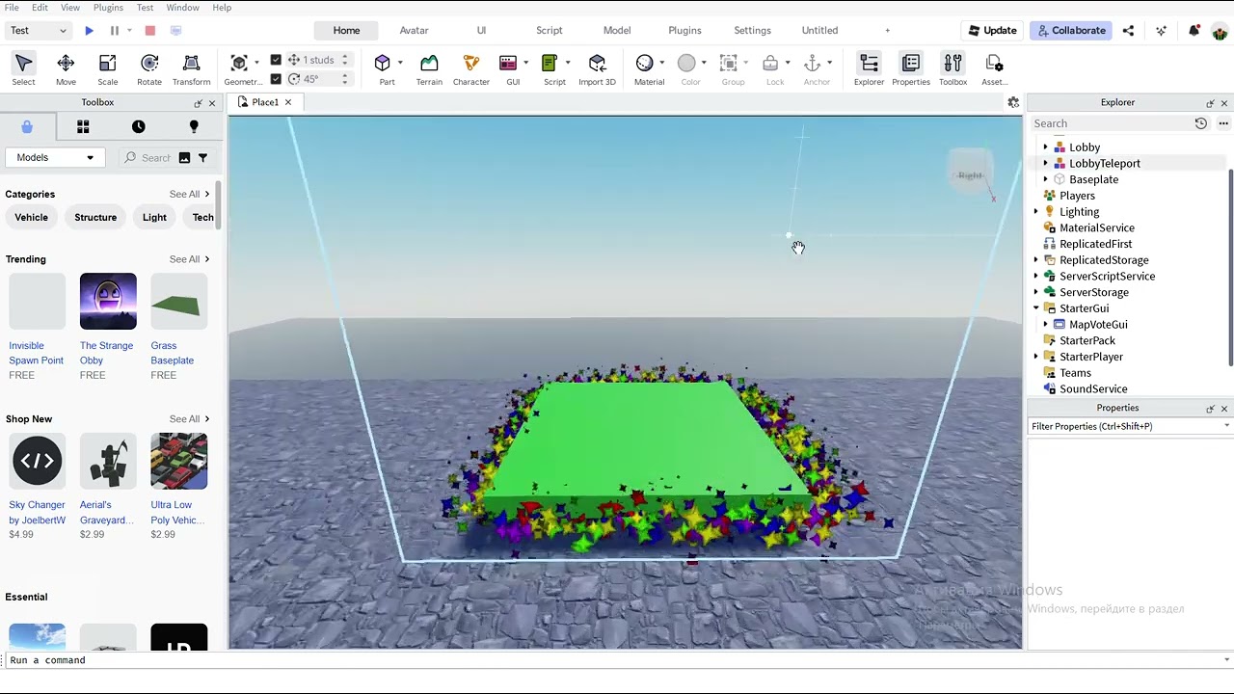This screenshot has height=694, width=1234.
Task: Start playtest with the blue play button
Action: click(89, 31)
